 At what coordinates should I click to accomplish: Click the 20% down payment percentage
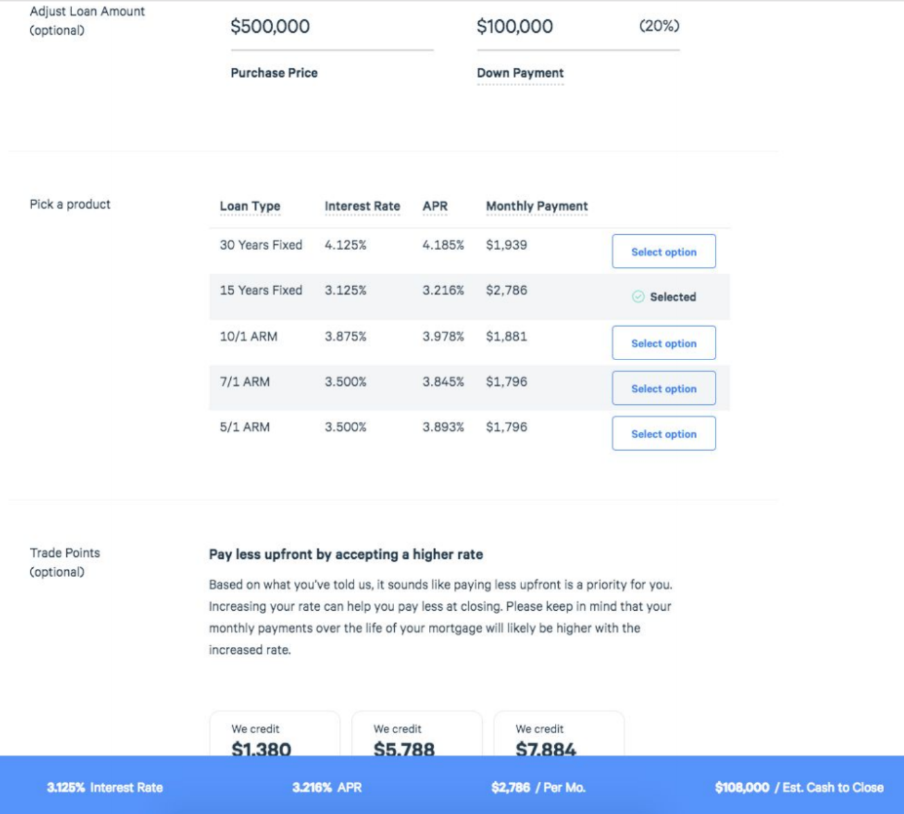[x=659, y=26]
